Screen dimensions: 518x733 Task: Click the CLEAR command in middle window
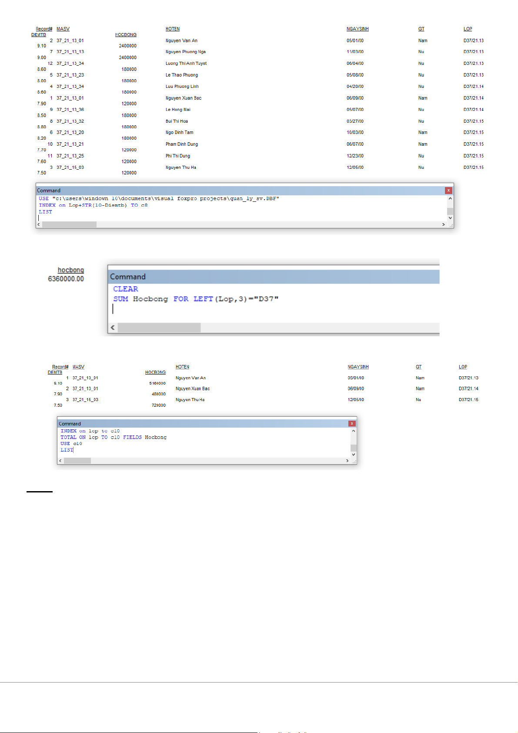tap(125, 289)
